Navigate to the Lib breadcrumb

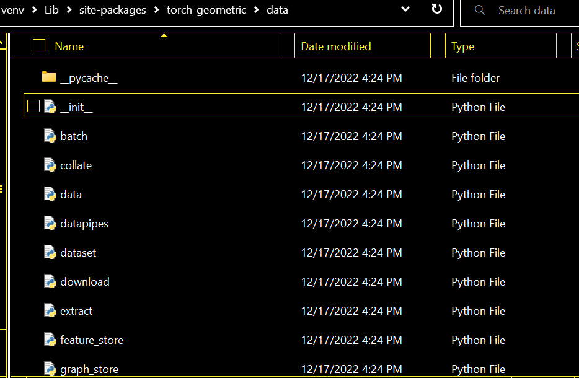tap(51, 10)
